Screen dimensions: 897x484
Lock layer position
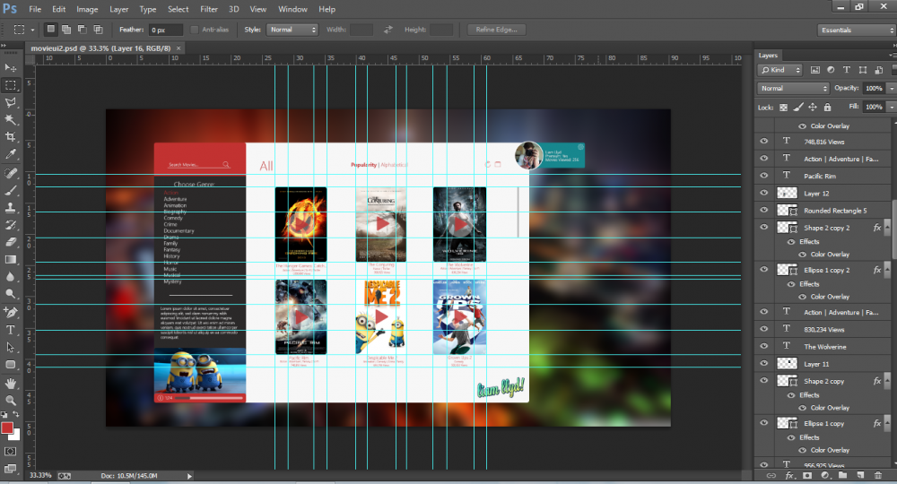[813, 107]
